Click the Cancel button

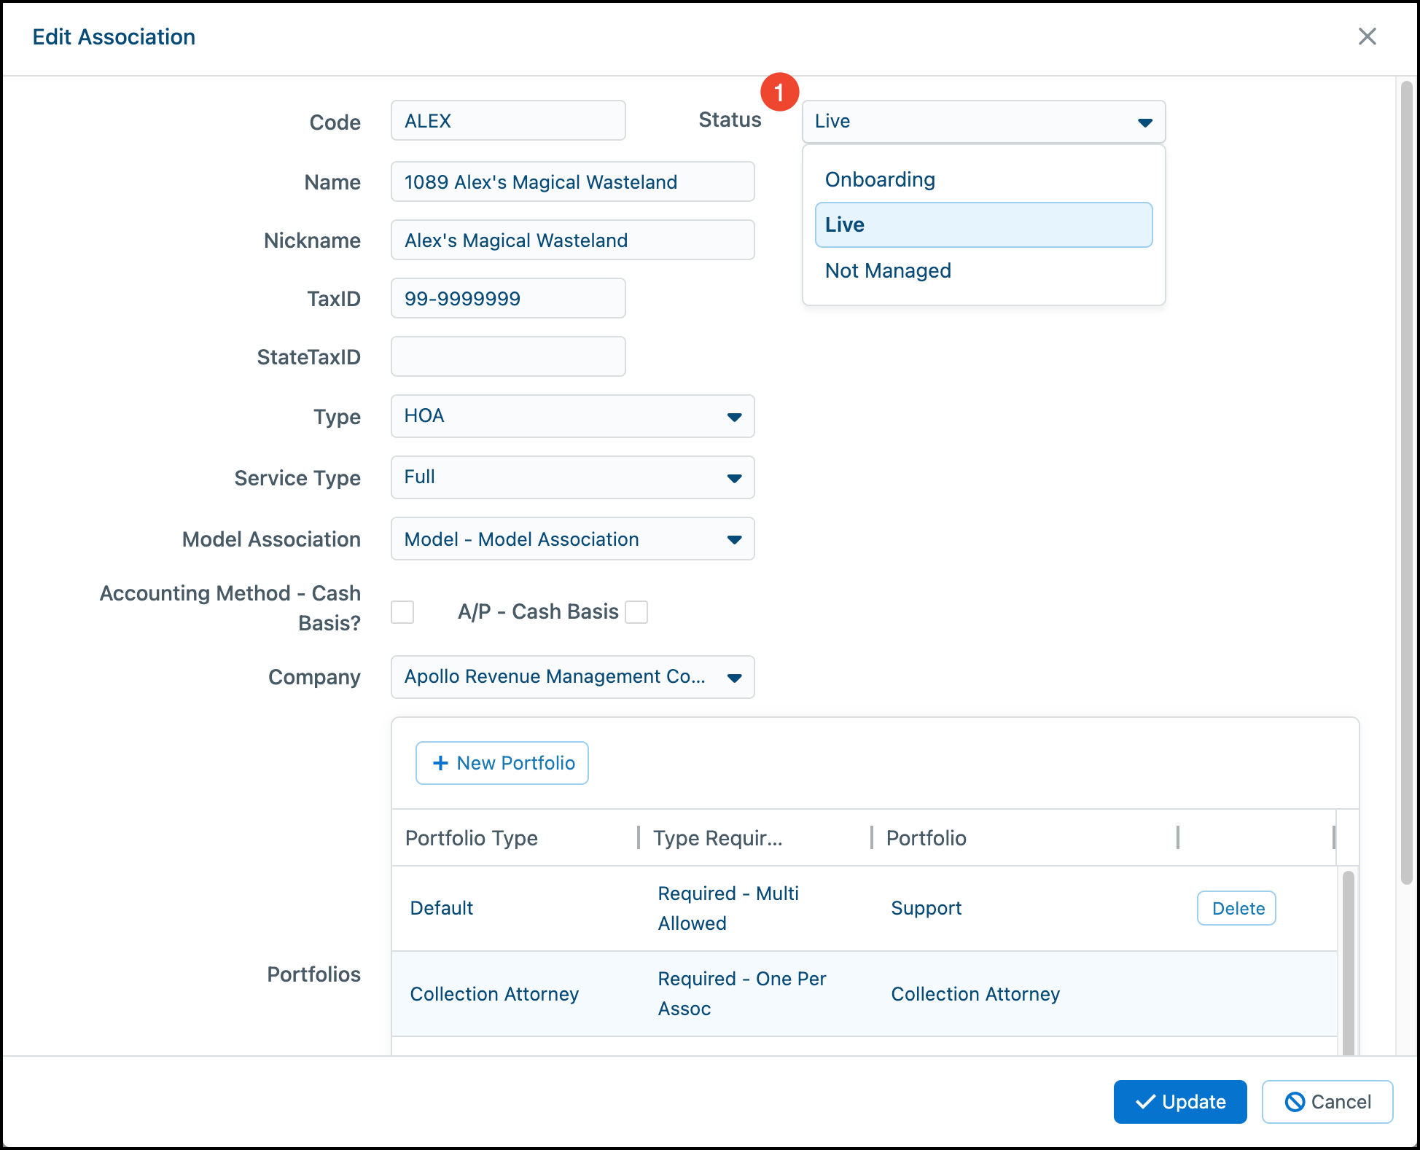click(1327, 1102)
